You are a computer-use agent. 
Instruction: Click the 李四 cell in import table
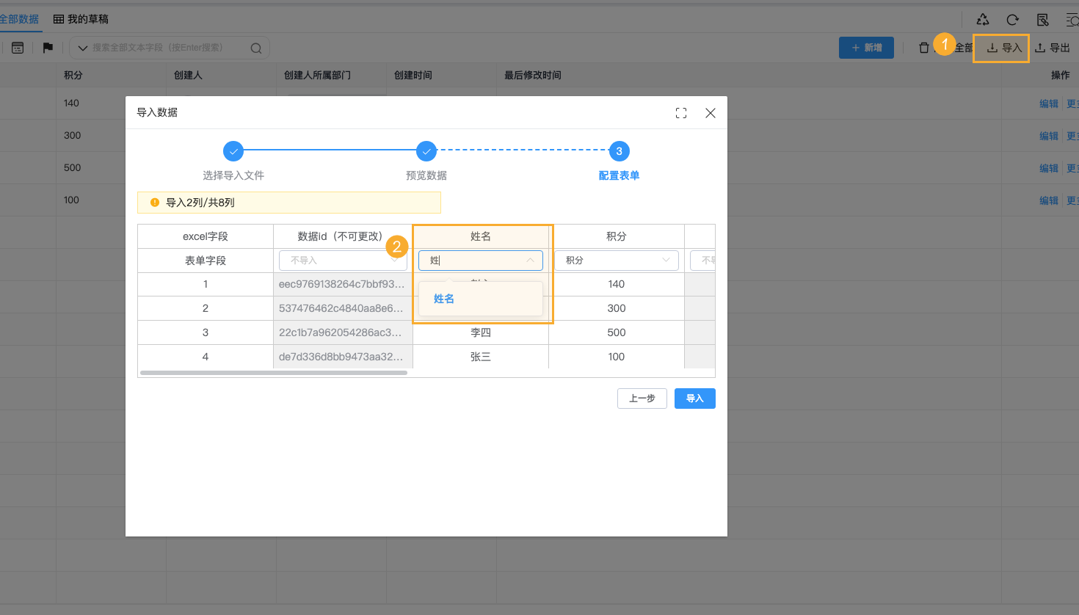[x=481, y=332]
